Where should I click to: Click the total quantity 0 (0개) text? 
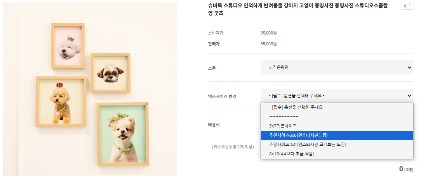tap(406, 169)
